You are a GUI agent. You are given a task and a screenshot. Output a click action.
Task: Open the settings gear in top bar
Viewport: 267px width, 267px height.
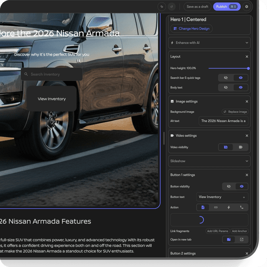click(247, 7)
